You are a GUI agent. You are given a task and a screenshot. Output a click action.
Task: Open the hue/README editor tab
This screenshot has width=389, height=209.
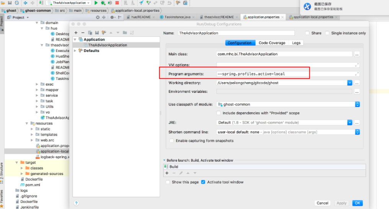(x=141, y=17)
